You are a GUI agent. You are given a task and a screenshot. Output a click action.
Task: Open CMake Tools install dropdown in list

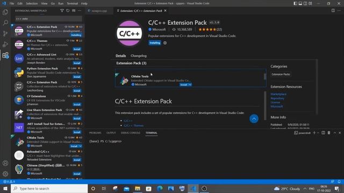[x=80, y=146]
